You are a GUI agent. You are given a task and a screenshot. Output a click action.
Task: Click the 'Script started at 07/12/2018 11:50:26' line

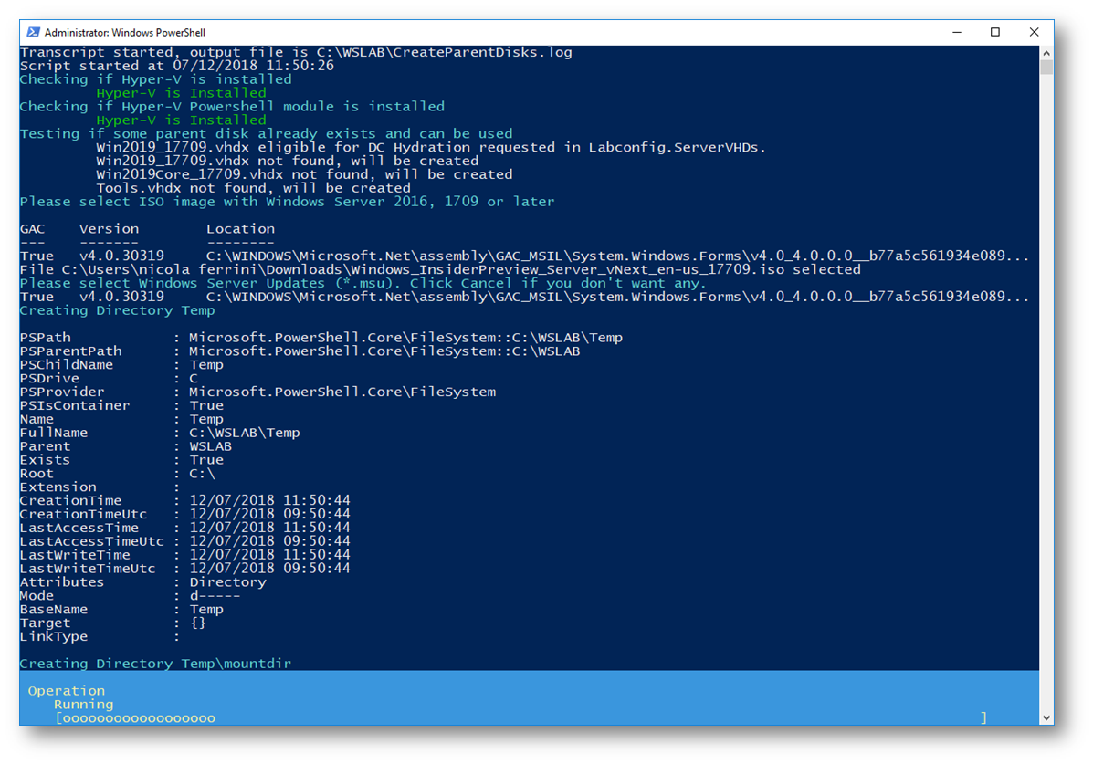tap(177, 66)
